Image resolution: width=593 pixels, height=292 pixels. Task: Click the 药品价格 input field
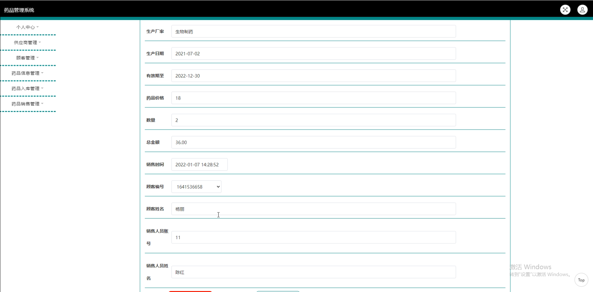(314, 98)
